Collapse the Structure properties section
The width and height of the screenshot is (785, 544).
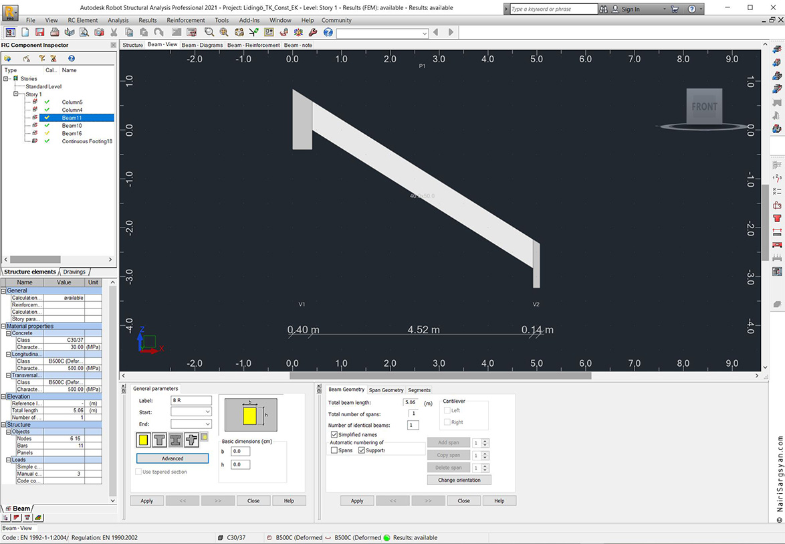3,424
